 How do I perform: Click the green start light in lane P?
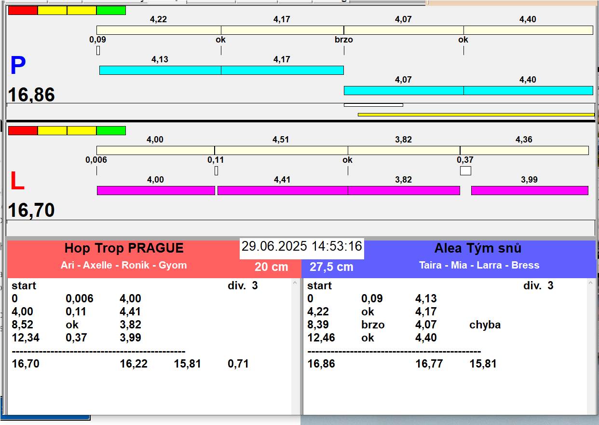pos(111,10)
